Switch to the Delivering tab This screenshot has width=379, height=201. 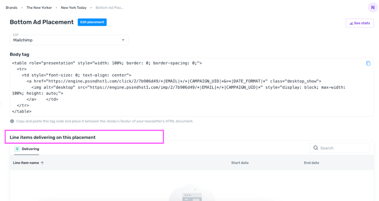pos(26,149)
